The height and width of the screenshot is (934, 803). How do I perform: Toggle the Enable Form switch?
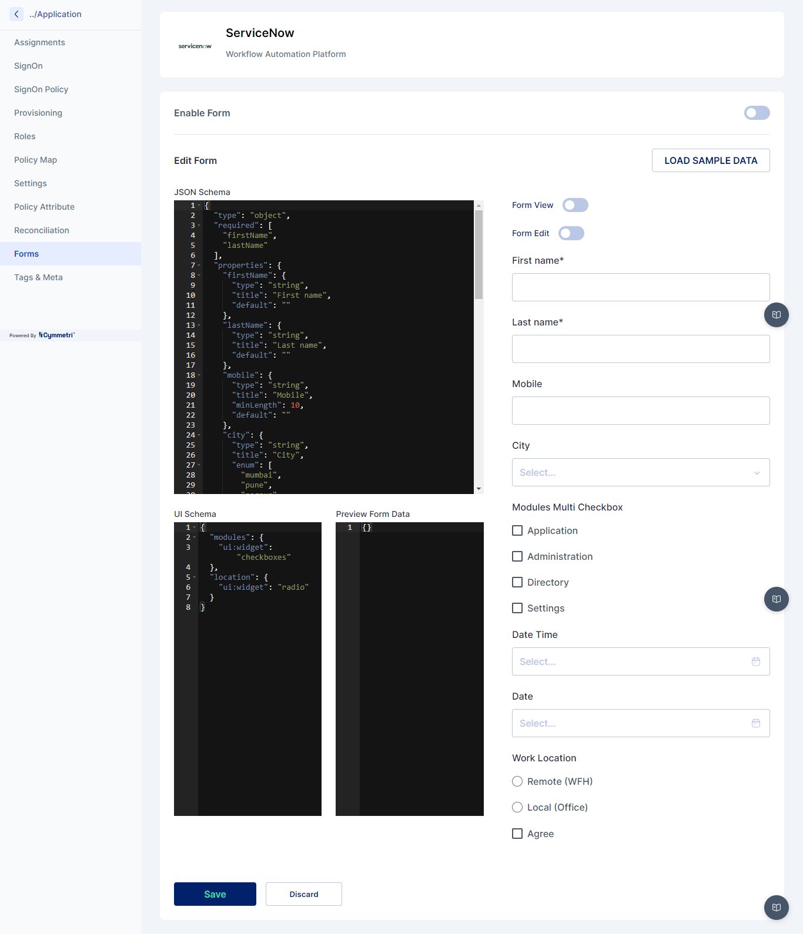coord(757,113)
